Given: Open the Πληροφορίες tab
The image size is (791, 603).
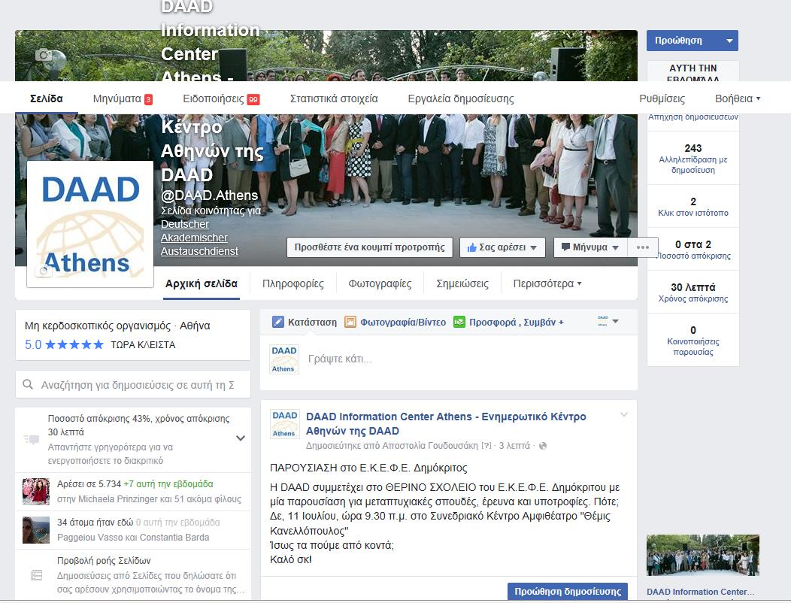Looking at the screenshot, I should pyautogui.click(x=293, y=283).
